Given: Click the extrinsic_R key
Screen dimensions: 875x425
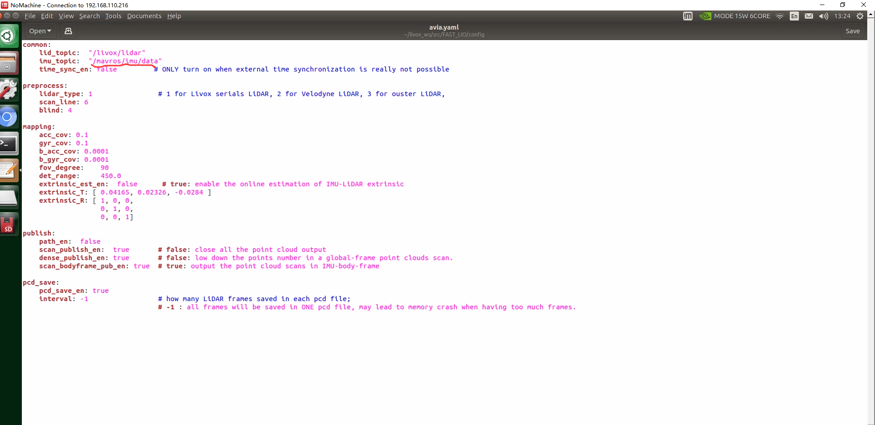Looking at the screenshot, I should coord(62,200).
